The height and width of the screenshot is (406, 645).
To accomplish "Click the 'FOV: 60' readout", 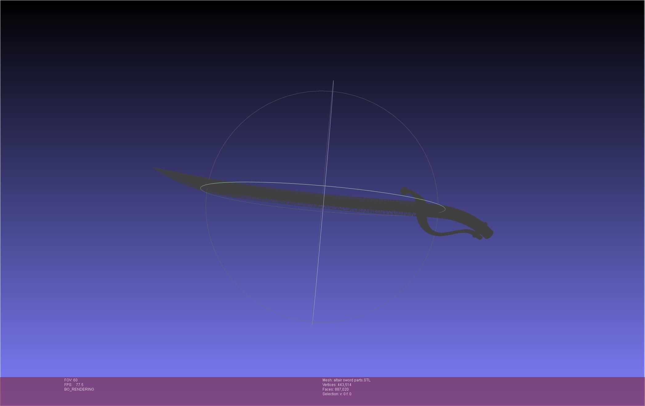I will pos(71,380).
